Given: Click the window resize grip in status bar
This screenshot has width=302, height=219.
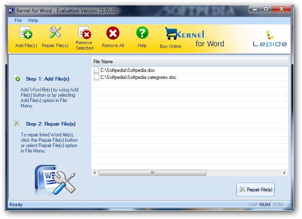Looking at the screenshot, I should [x=288, y=205].
